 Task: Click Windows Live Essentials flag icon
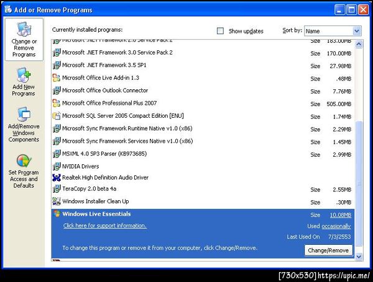click(x=57, y=214)
